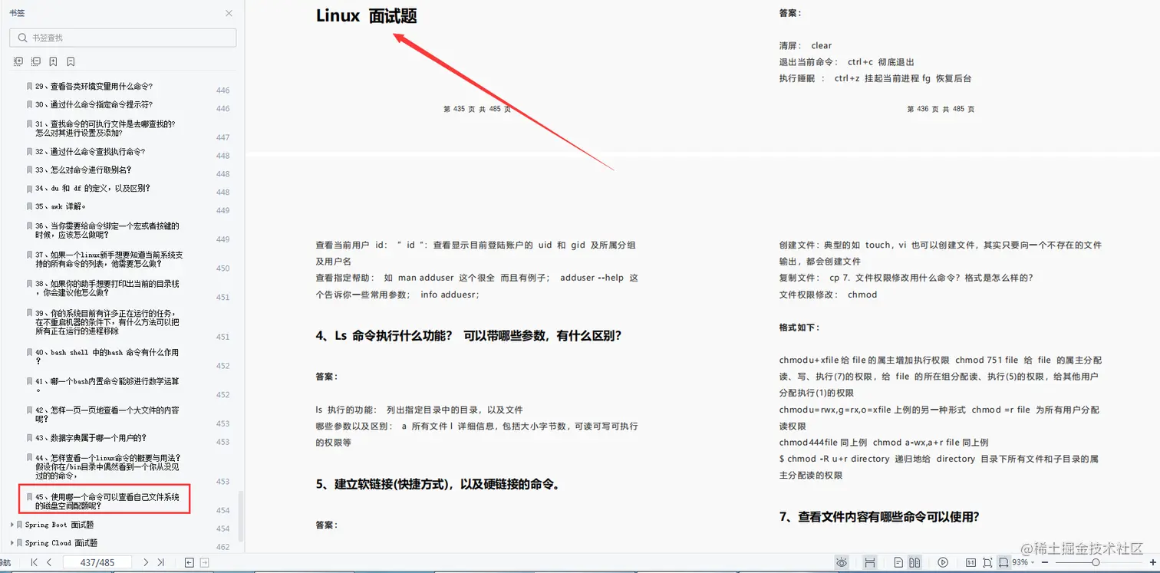Fit page to window with crop icon
The width and height of the screenshot is (1160, 573).
click(988, 562)
